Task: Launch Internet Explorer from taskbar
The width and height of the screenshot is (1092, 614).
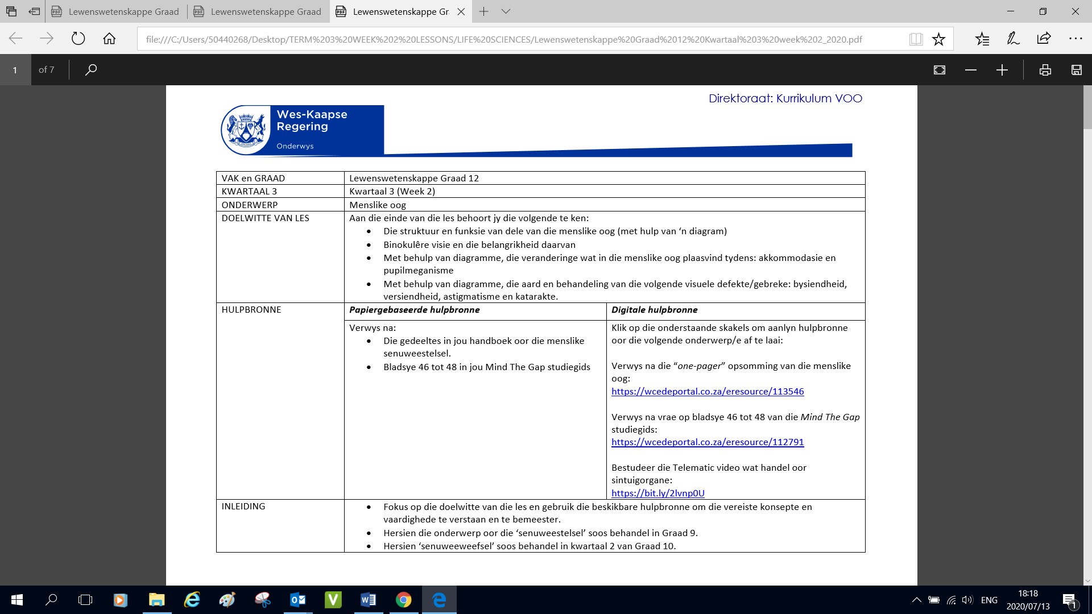Action: pos(192,600)
